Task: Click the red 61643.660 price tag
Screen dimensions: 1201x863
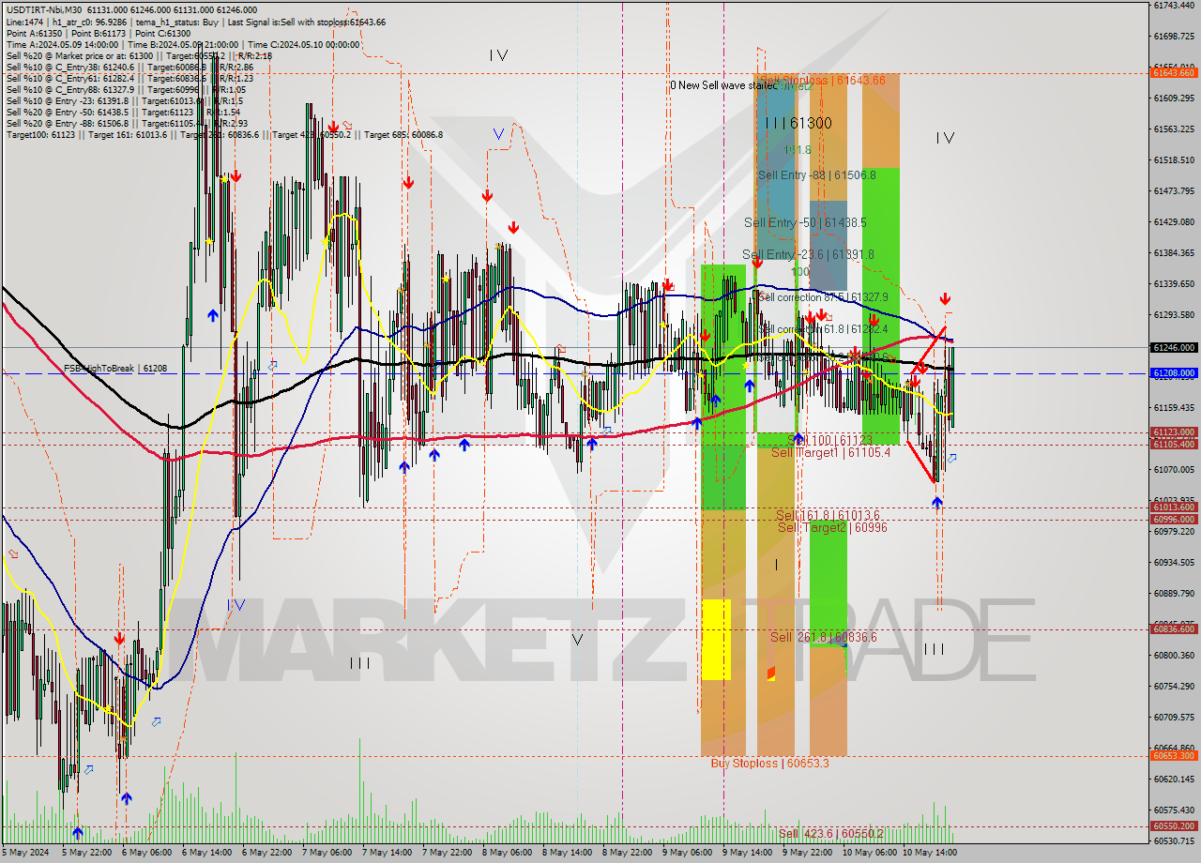Action: pos(1174,73)
